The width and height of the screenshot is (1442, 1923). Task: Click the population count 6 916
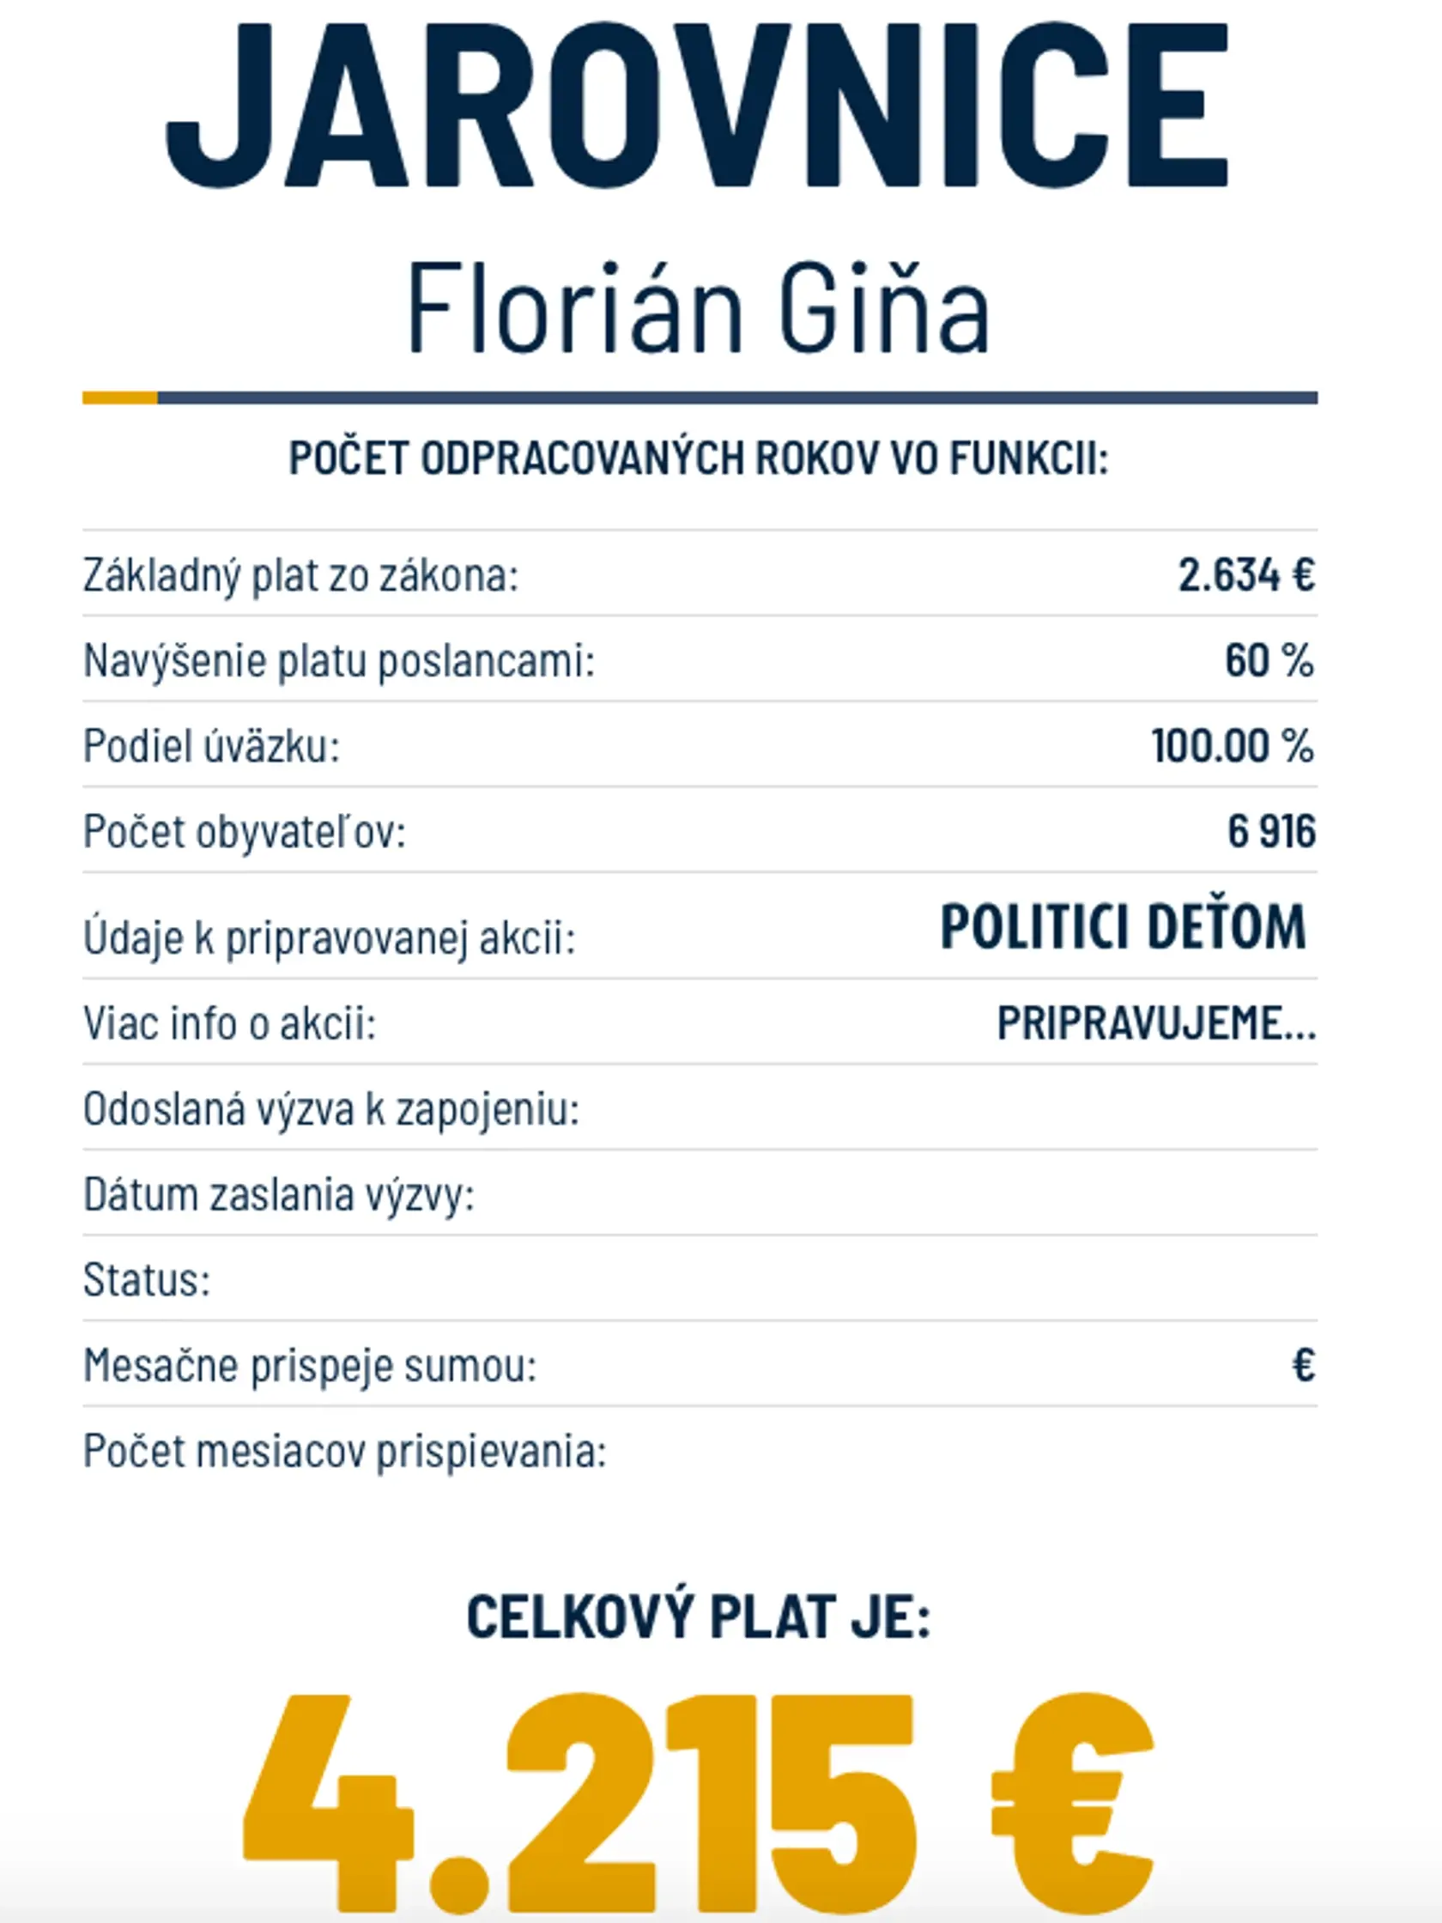(1272, 831)
